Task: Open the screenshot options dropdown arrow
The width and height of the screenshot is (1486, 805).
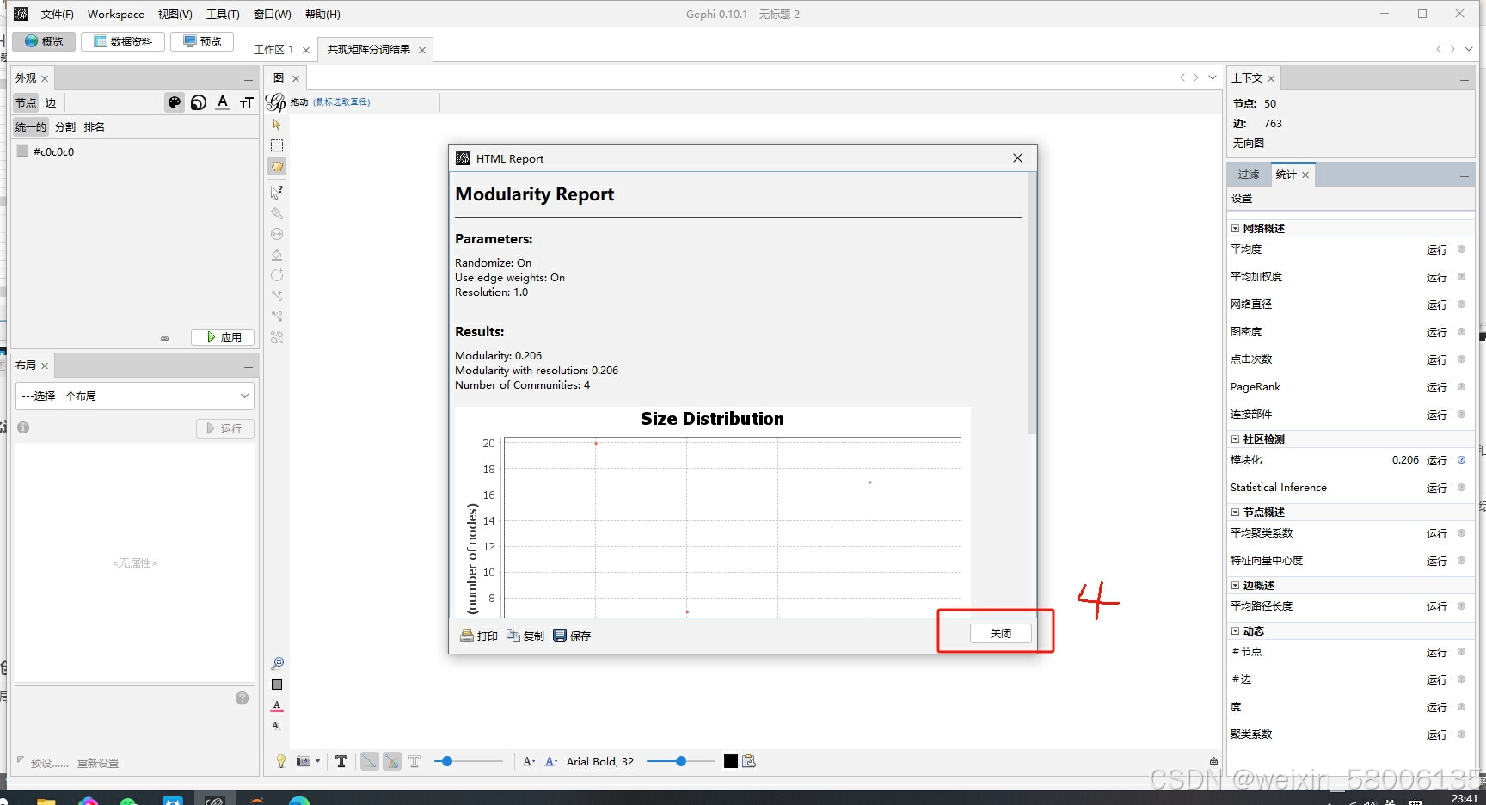Action: pos(318,761)
